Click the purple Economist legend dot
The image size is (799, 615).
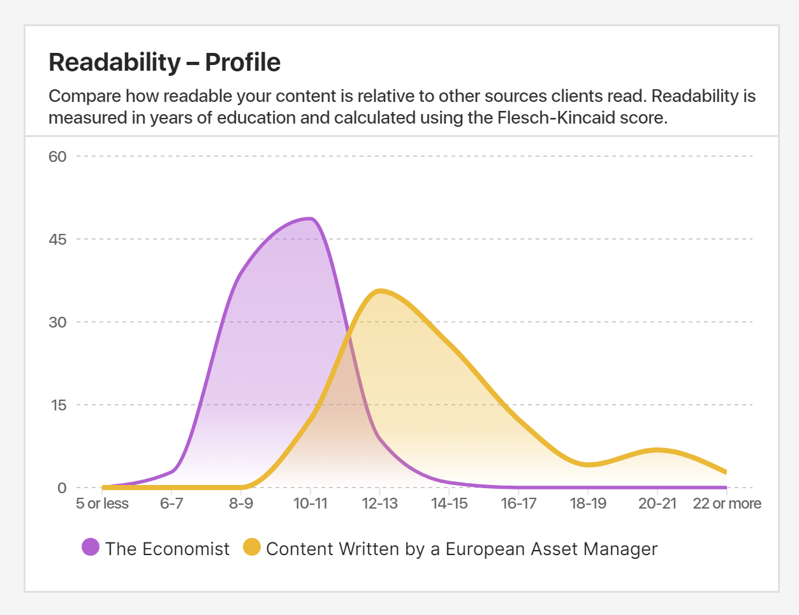(91, 547)
